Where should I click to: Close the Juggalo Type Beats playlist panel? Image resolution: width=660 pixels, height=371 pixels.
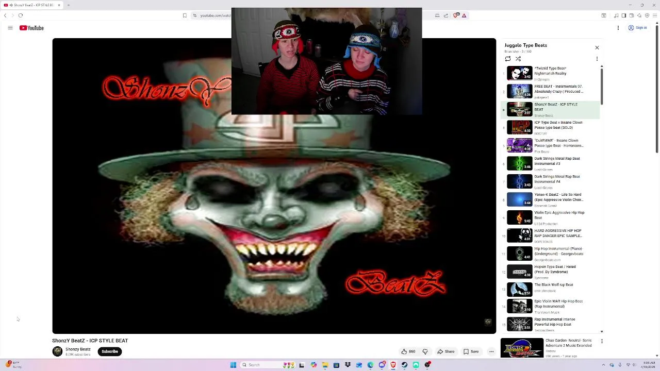point(597,47)
